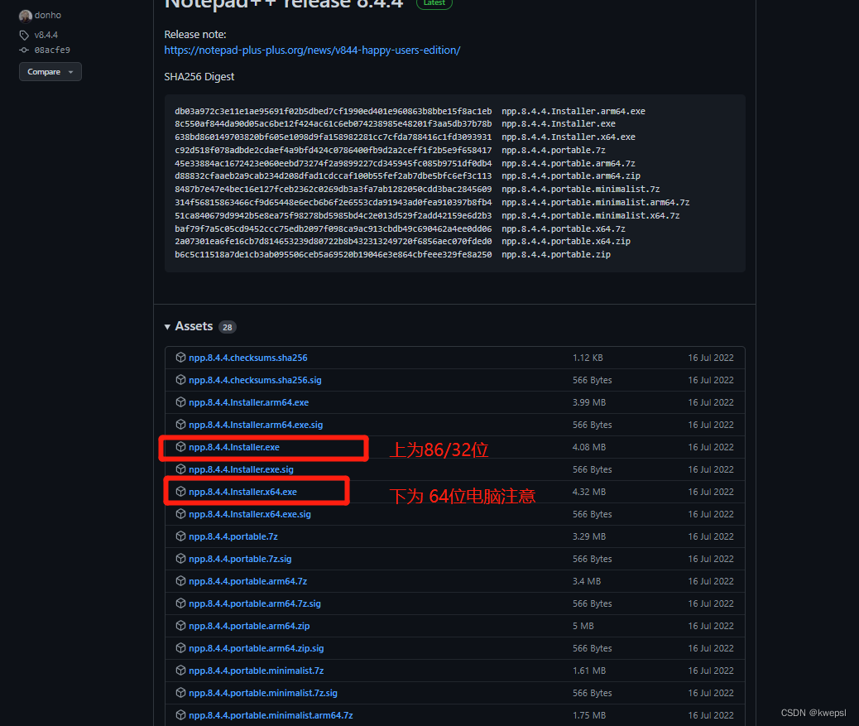Image resolution: width=859 pixels, height=726 pixels.
Task: Open the Compare dropdown
Action: pyautogui.click(x=50, y=72)
